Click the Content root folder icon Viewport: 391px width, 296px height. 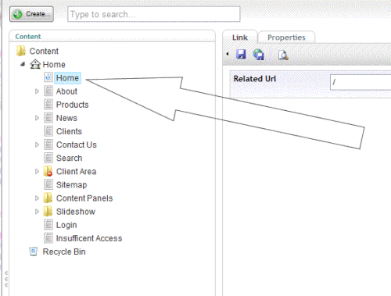pos(21,51)
